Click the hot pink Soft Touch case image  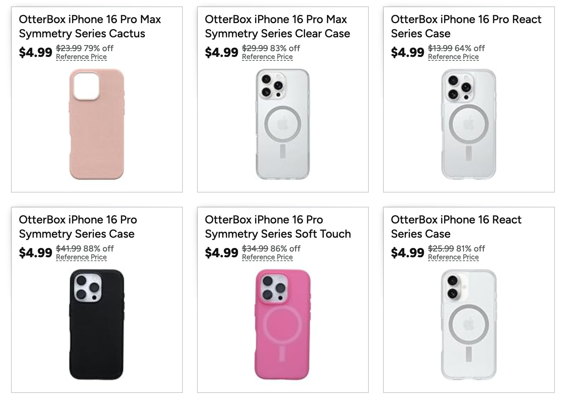pyautogui.click(x=283, y=325)
